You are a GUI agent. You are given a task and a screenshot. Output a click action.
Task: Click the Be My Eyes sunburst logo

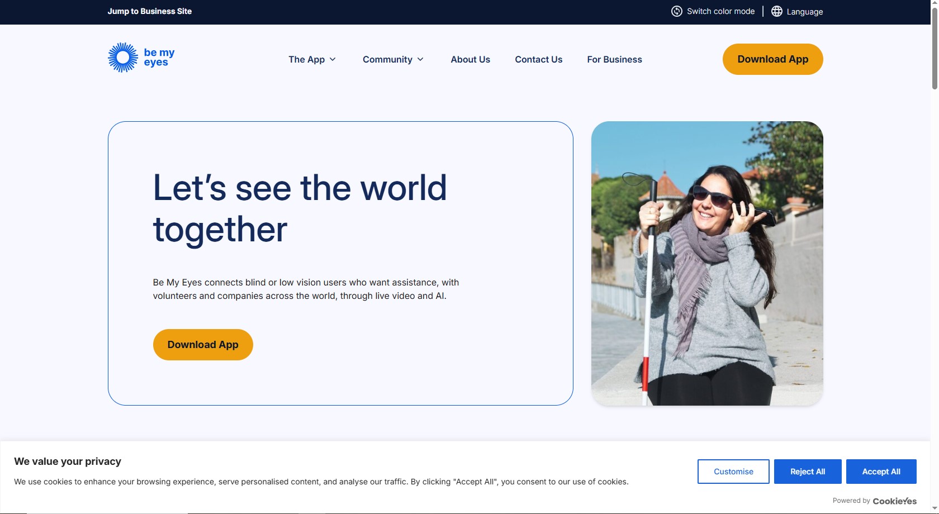click(122, 58)
